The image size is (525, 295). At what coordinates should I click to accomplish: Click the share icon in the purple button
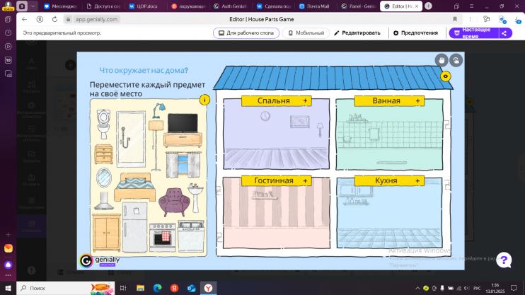coord(504,33)
